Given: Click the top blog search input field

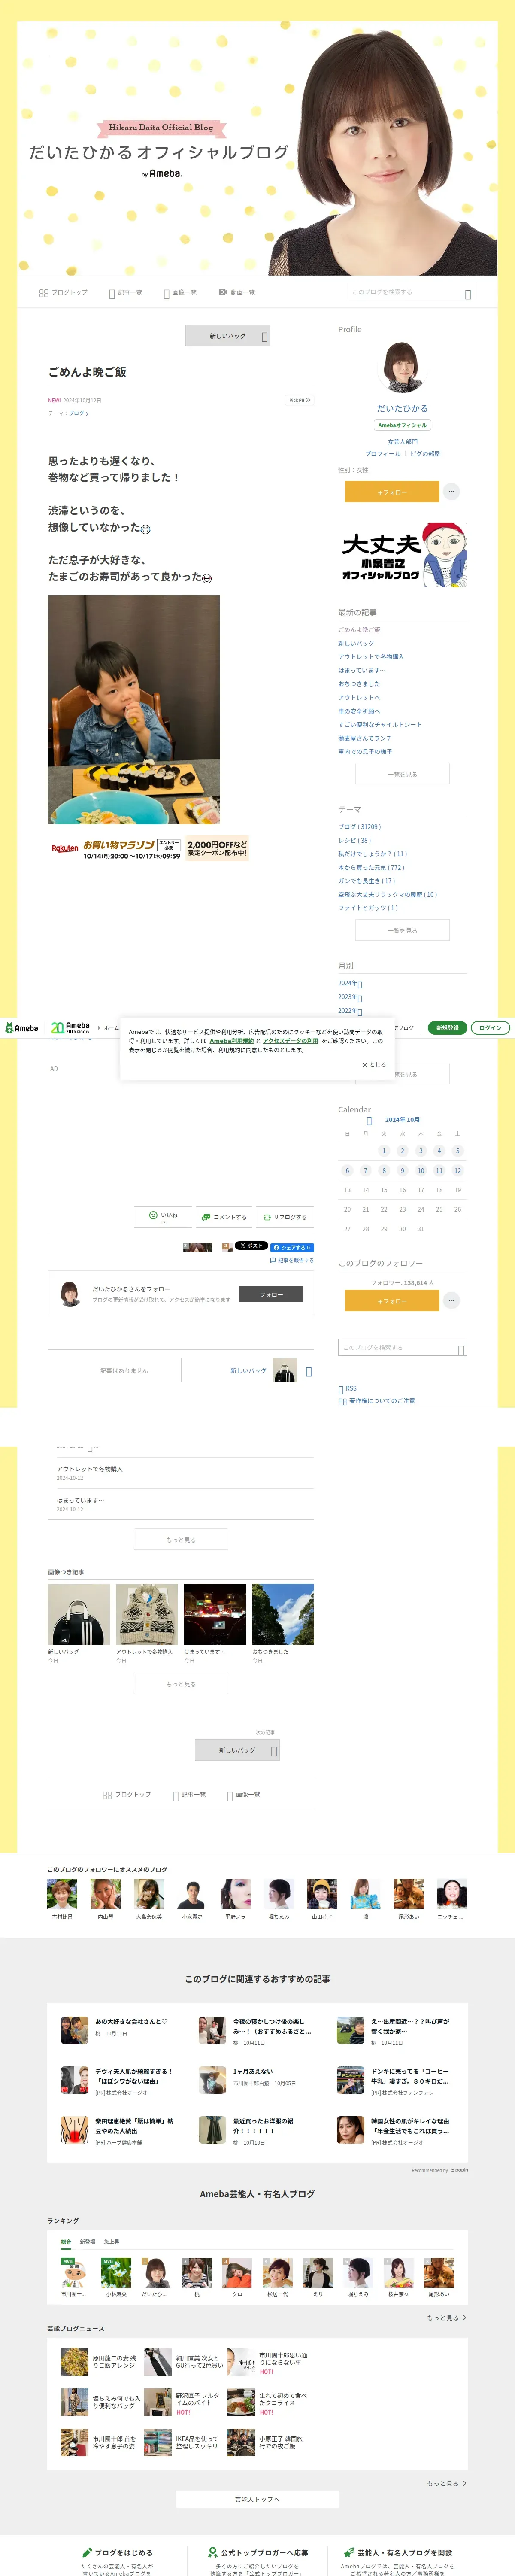Looking at the screenshot, I should coord(411,292).
